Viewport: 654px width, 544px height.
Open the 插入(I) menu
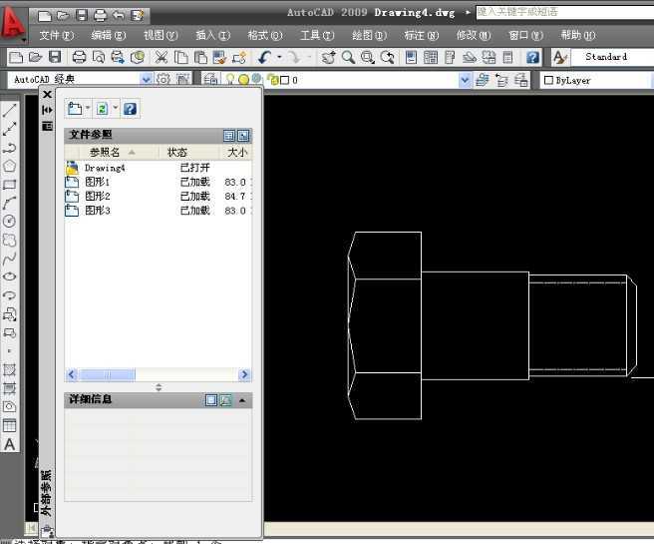[212, 36]
